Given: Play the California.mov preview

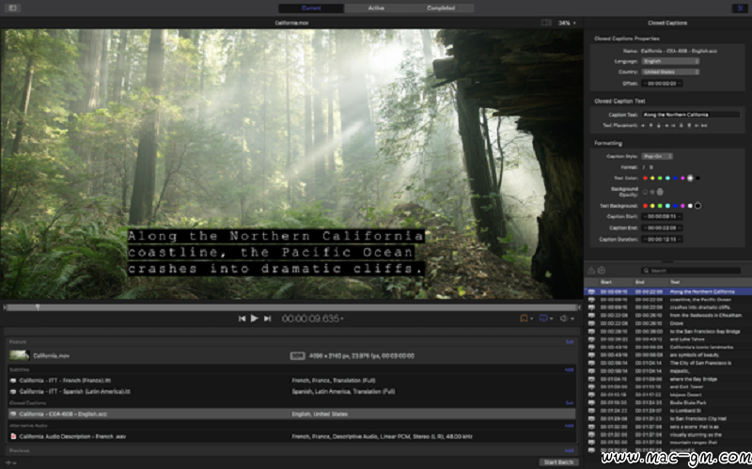Looking at the screenshot, I should [x=255, y=318].
